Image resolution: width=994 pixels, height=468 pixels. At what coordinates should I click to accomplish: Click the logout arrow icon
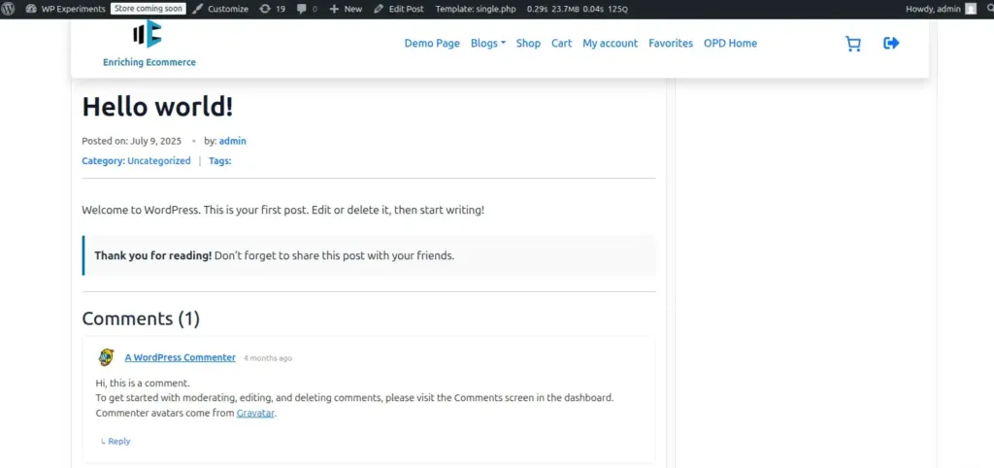click(891, 43)
